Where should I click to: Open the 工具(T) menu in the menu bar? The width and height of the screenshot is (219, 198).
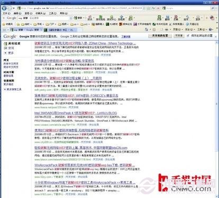pos(52,13)
